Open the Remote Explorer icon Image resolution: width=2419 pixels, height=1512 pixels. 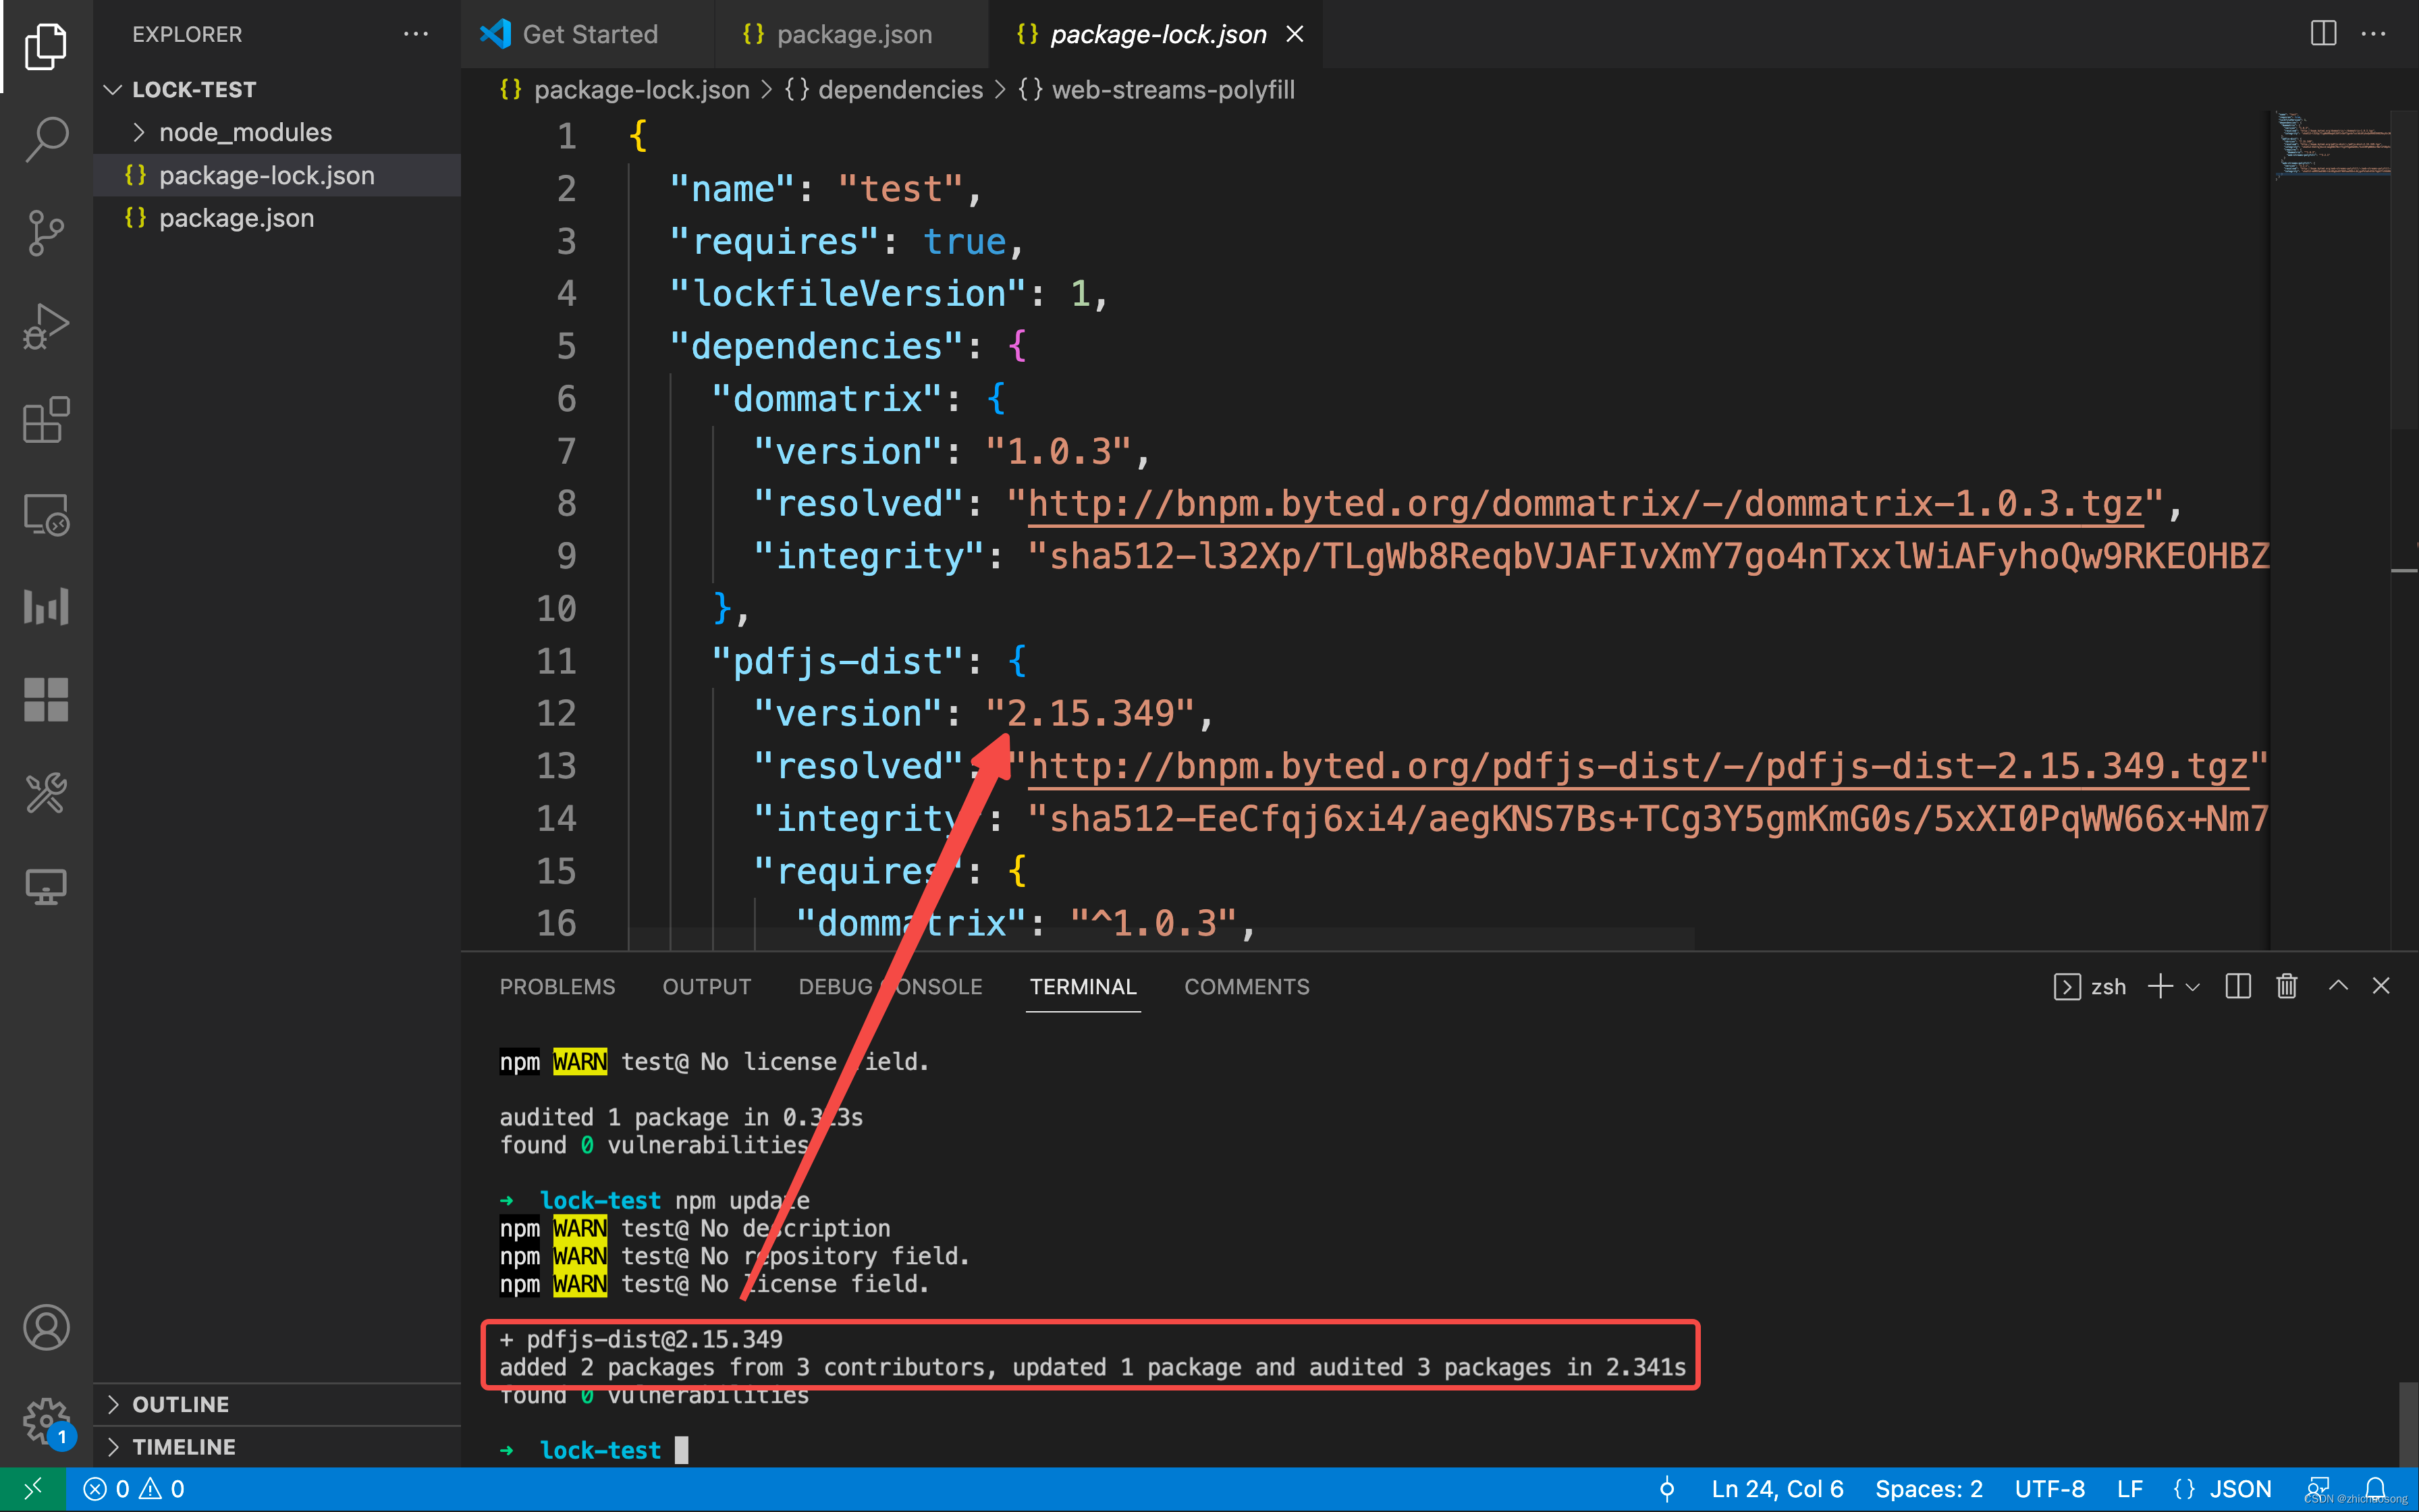pos(46,514)
